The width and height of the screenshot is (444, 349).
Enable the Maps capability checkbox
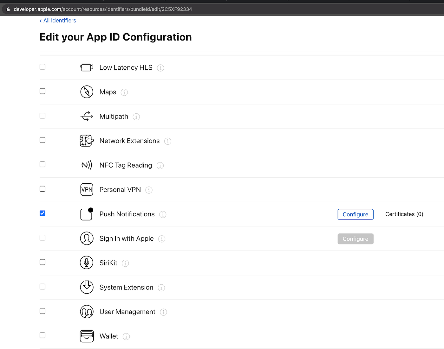pyautogui.click(x=42, y=91)
